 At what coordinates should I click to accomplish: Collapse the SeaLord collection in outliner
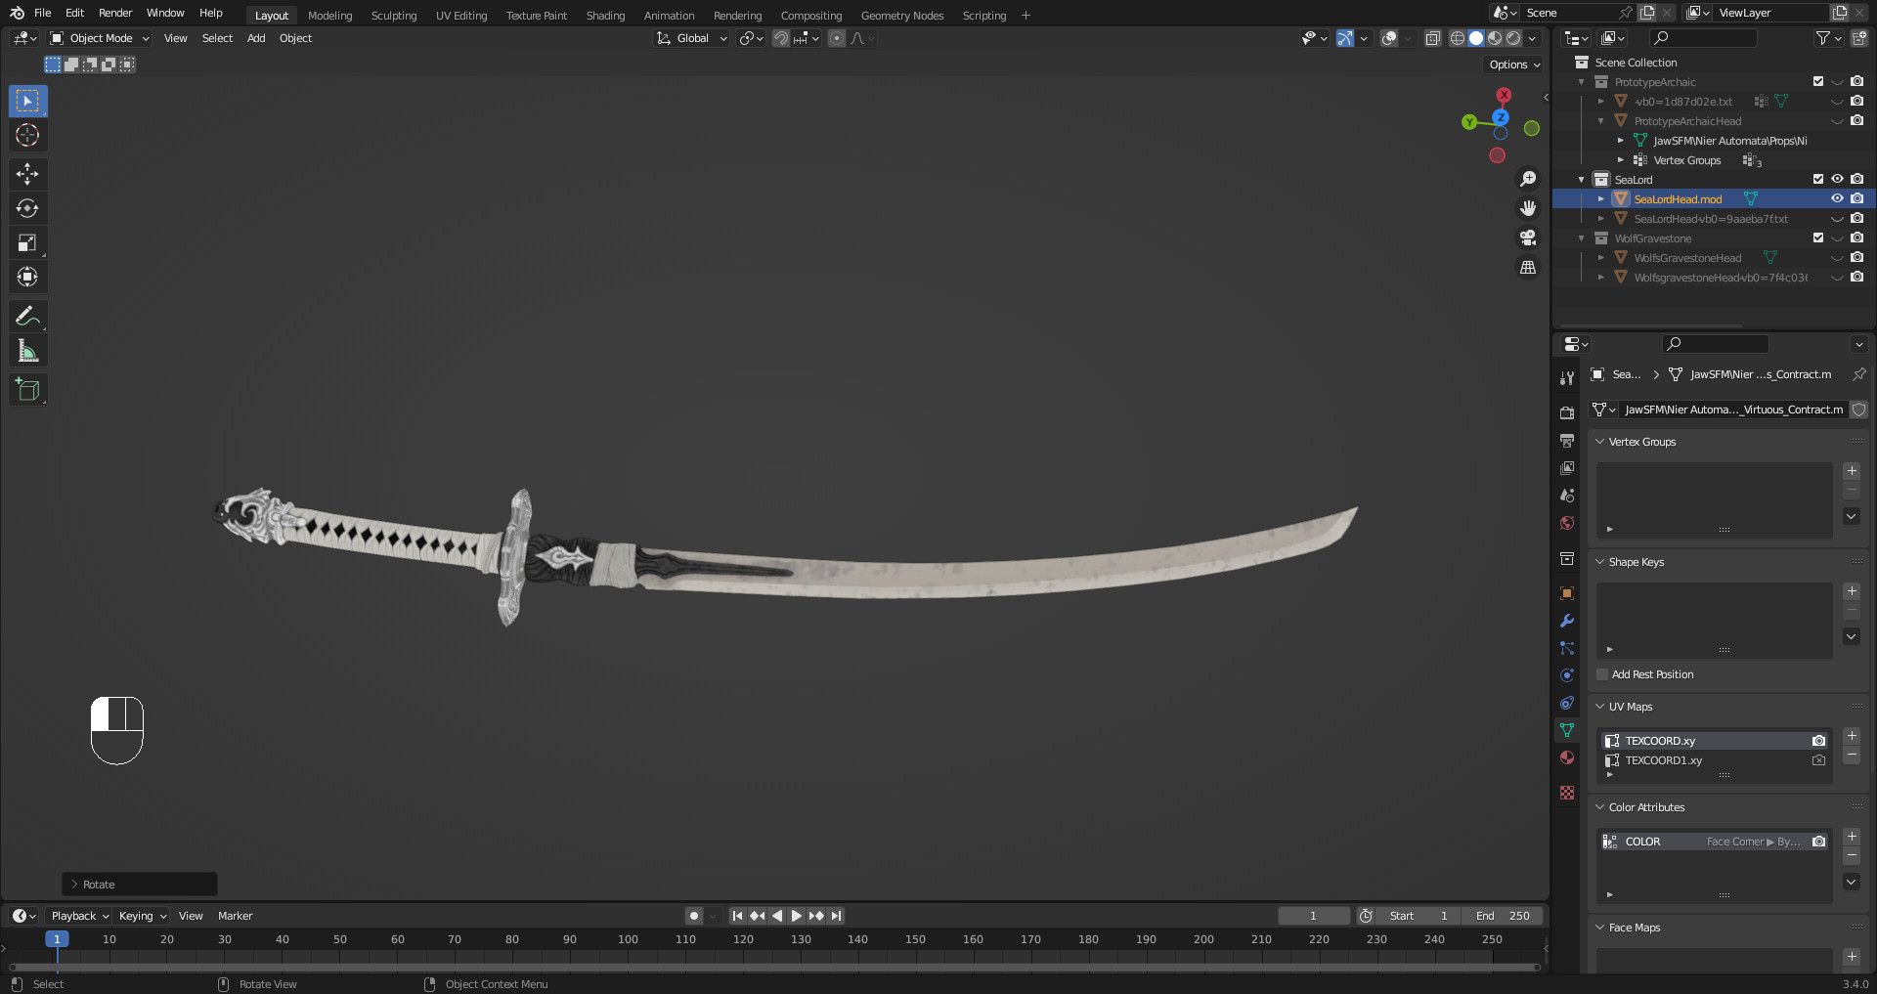pos(1582,180)
